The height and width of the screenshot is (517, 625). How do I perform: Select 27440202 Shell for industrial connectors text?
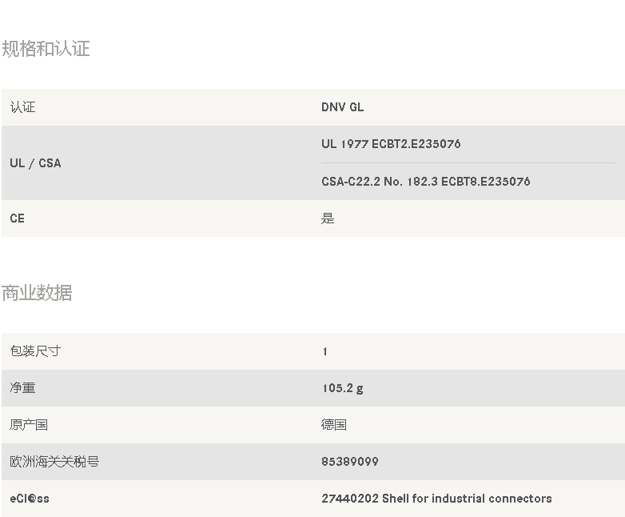pyautogui.click(x=436, y=499)
